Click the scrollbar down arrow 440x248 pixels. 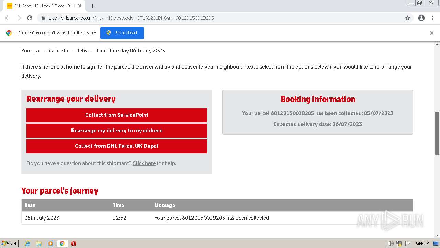click(437, 235)
